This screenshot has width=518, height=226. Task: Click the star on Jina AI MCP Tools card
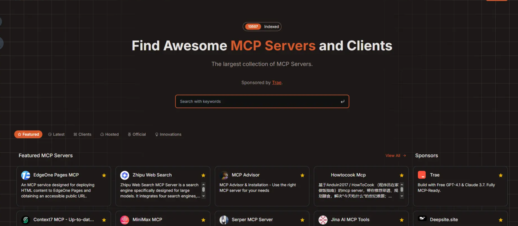click(x=402, y=220)
